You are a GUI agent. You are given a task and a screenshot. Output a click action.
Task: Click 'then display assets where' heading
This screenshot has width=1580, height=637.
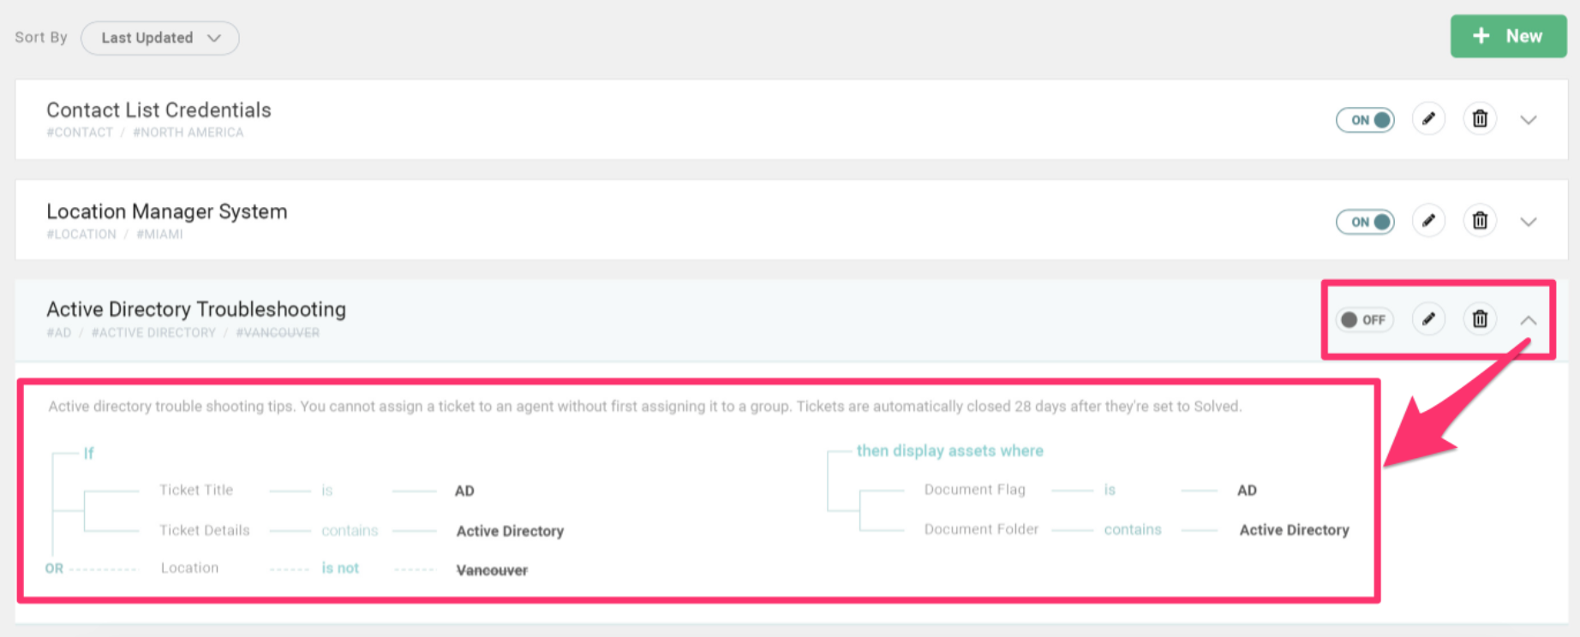point(950,450)
